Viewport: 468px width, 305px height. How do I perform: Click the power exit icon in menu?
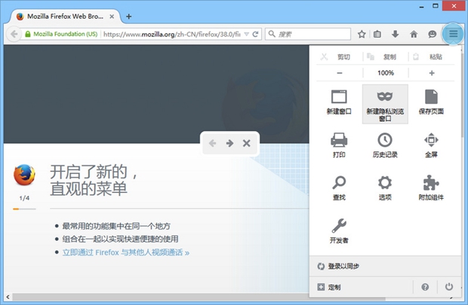[x=449, y=287]
